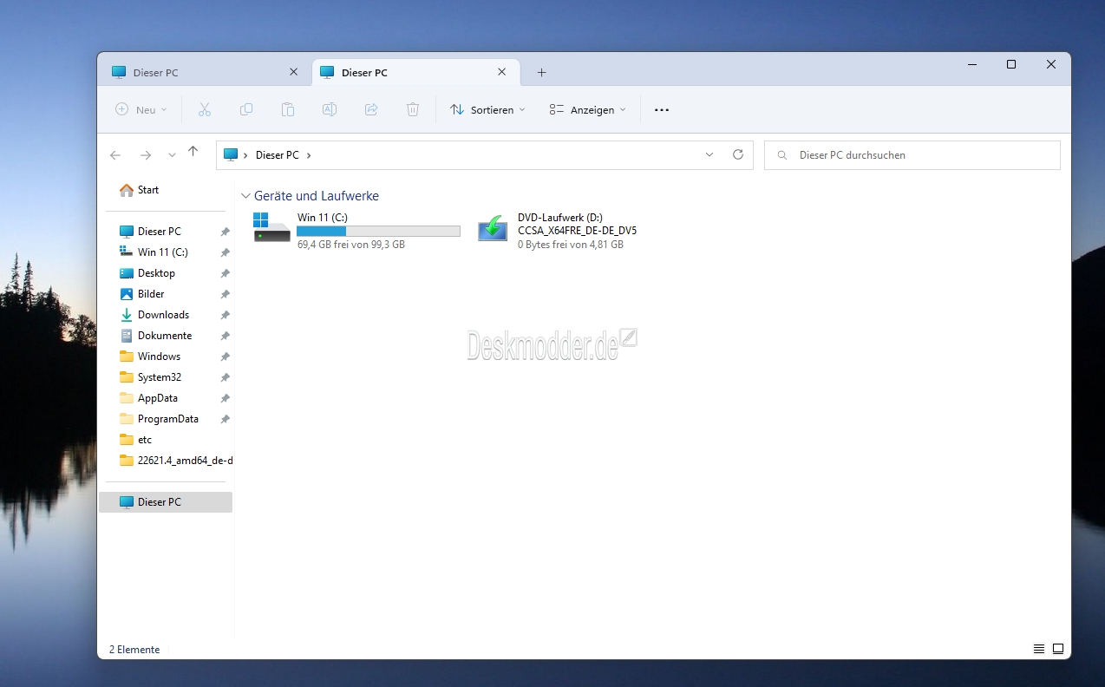Click '0 Bytes frei von 4,81 GB' text
This screenshot has width=1105, height=687.
tap(571, 245)
